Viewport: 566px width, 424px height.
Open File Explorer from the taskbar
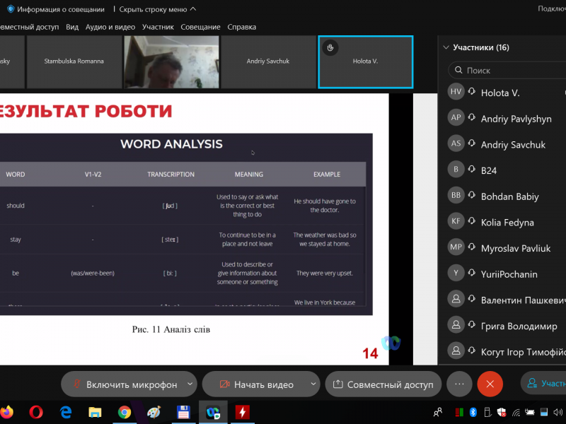click(x=95, y=411)
